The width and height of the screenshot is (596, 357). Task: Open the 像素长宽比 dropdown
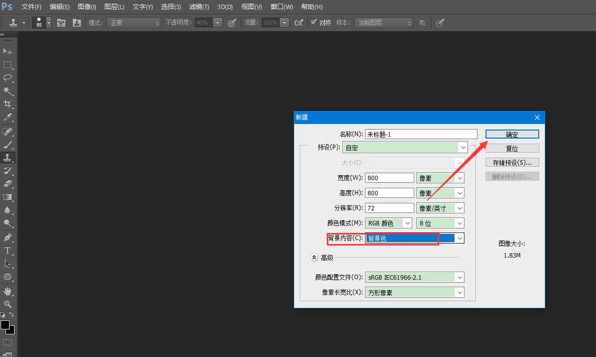[415, 293]
